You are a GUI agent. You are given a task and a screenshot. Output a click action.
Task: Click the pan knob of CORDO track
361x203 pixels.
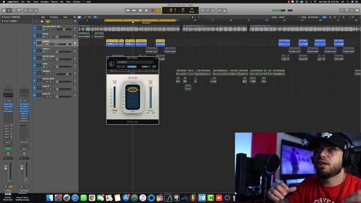click(75, 43)
